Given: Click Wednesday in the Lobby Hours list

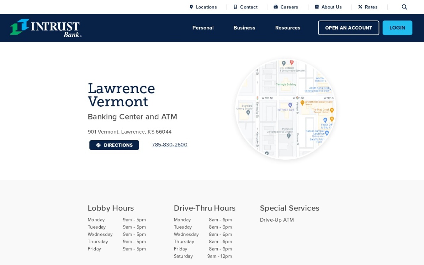Looking at the screenshot, I should 100,234.
